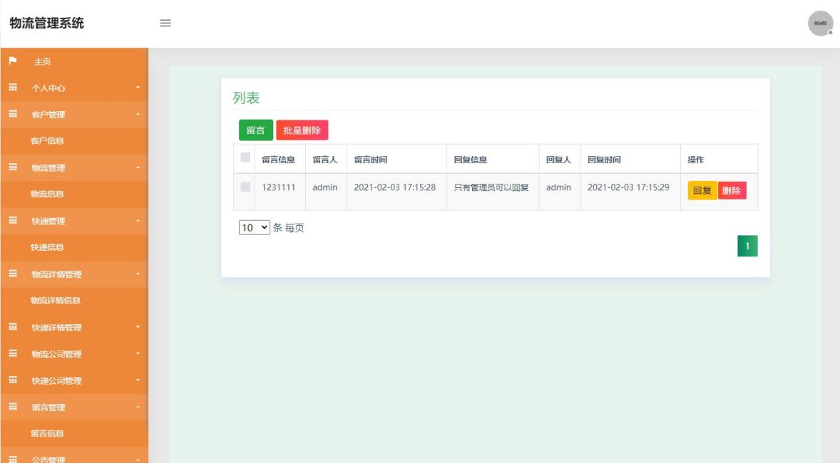
Task: Open the user avatar in top right
Action: pyautogui.click(x=820, y=24)
